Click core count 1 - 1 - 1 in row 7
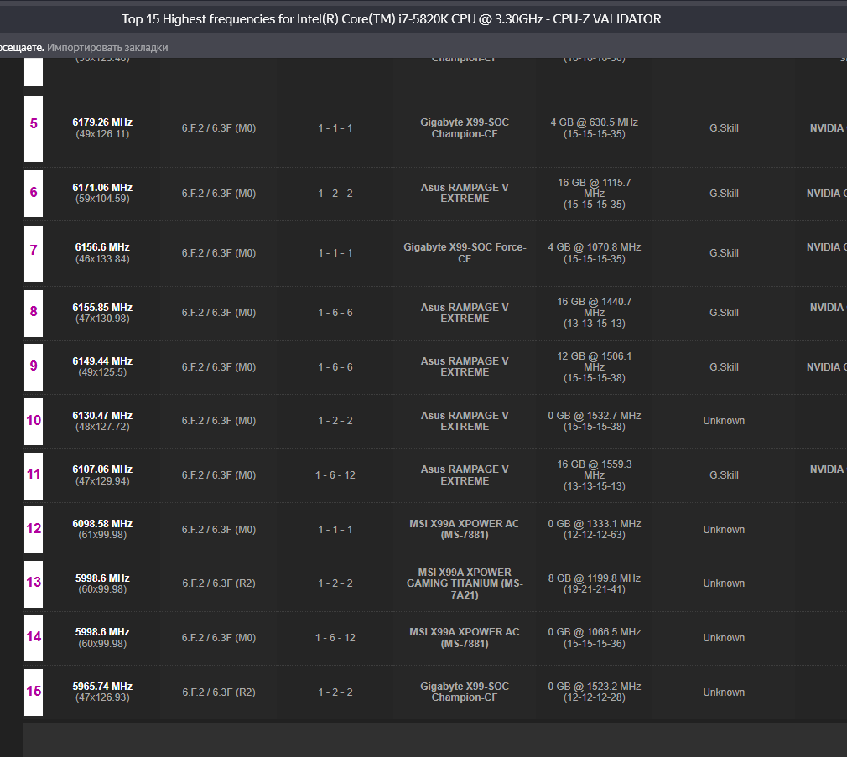The width and height of the screenshot is (847, 757). pos(335,252)
